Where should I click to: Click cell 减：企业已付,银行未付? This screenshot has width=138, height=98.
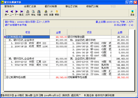89,59
